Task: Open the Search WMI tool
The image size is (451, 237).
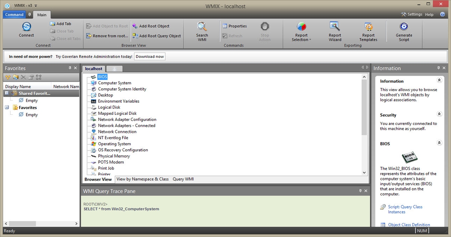Action: (x=202, y=27)
